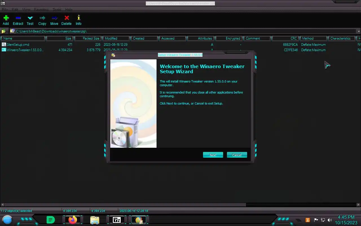Click the size value 471
The height and width of the screenshot is (226, 361).
click(x=70, y=44)
